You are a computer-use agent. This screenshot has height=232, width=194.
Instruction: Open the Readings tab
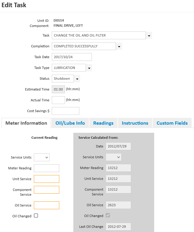coord(103,123)
